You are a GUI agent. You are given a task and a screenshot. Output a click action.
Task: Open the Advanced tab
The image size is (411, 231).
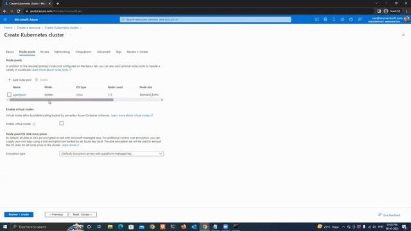[103, 52]
